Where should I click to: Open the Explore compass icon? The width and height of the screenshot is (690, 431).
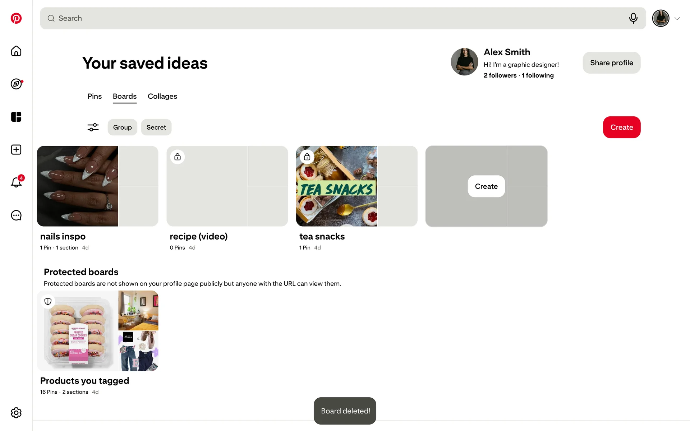[x=16, y=84]
